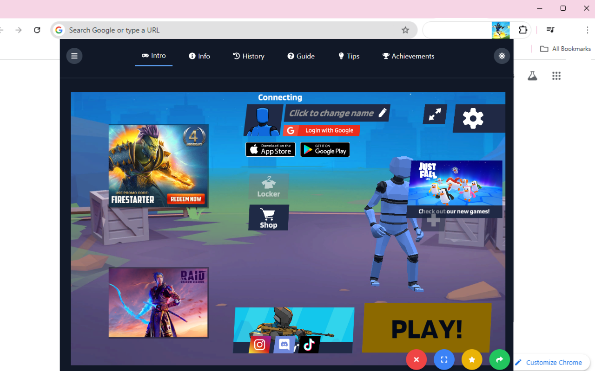The height and width of the screenshot is (371, 595).
Task: Open the Google apps grid
Action: click(x=556, y=76)
